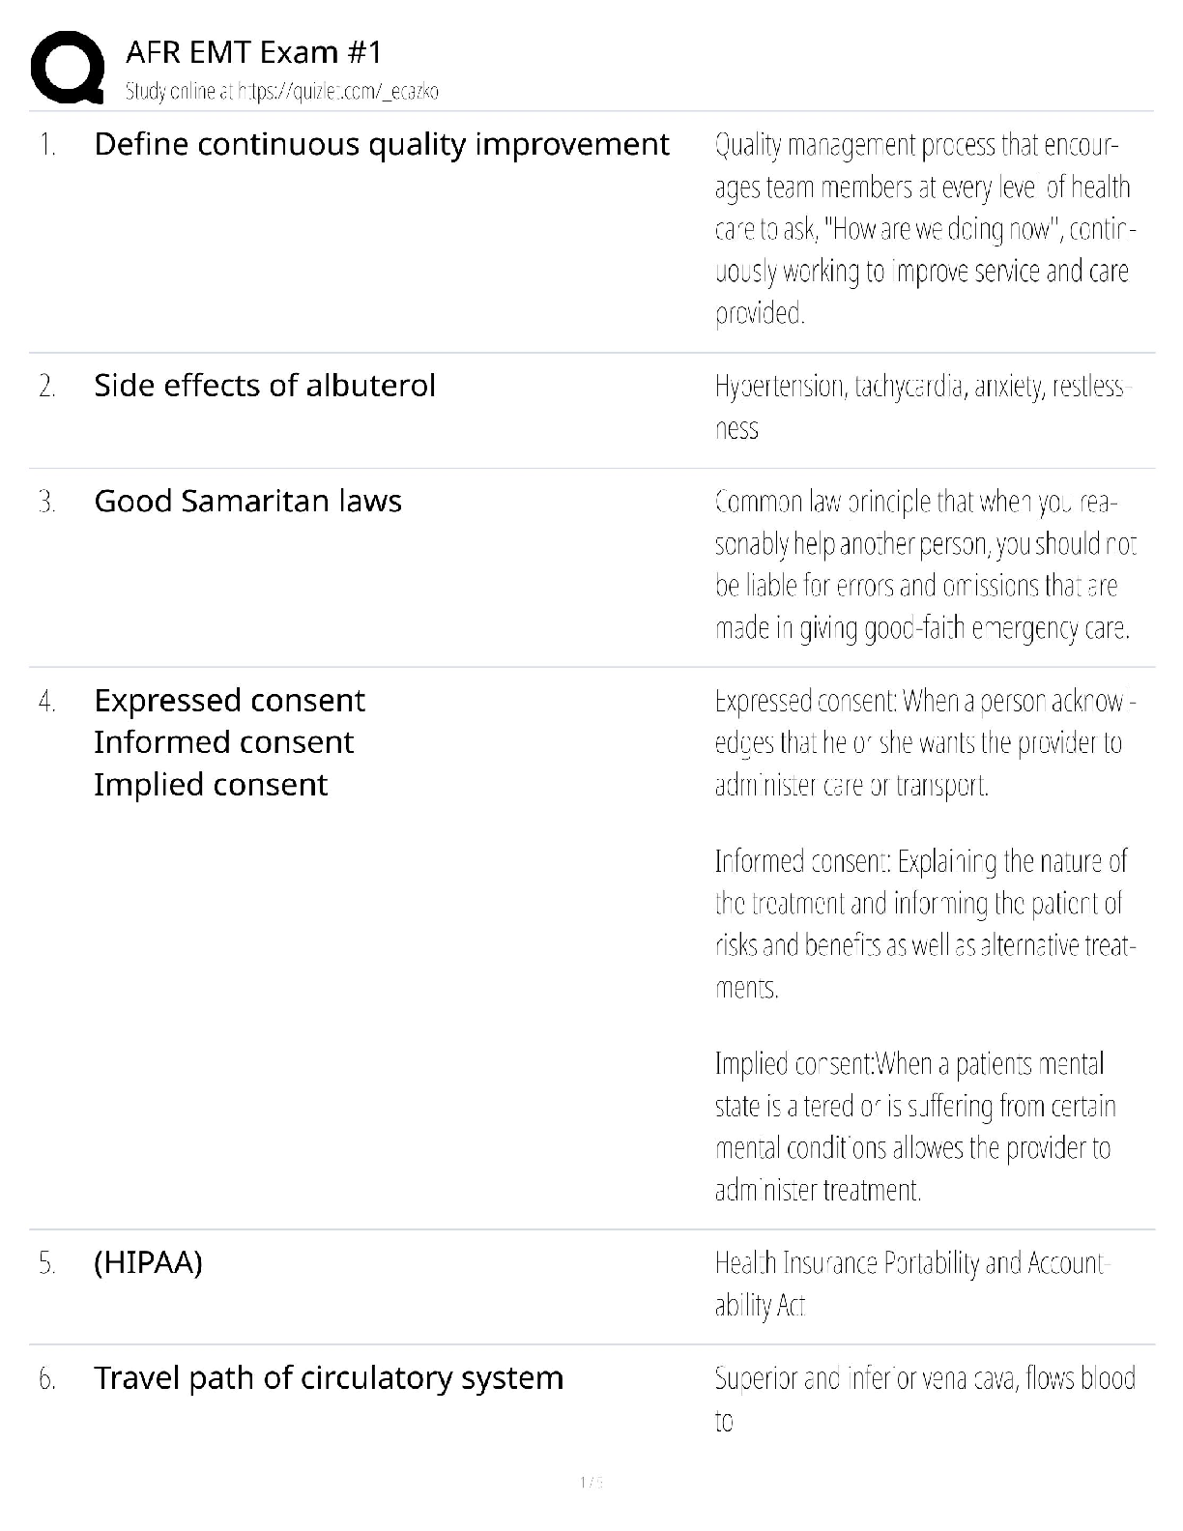Select the 'Good Samaritan laws' term
Image resolution: width=1183 pixels, height=1531 pixels.
pyautogui.click(x=247, y=502)
